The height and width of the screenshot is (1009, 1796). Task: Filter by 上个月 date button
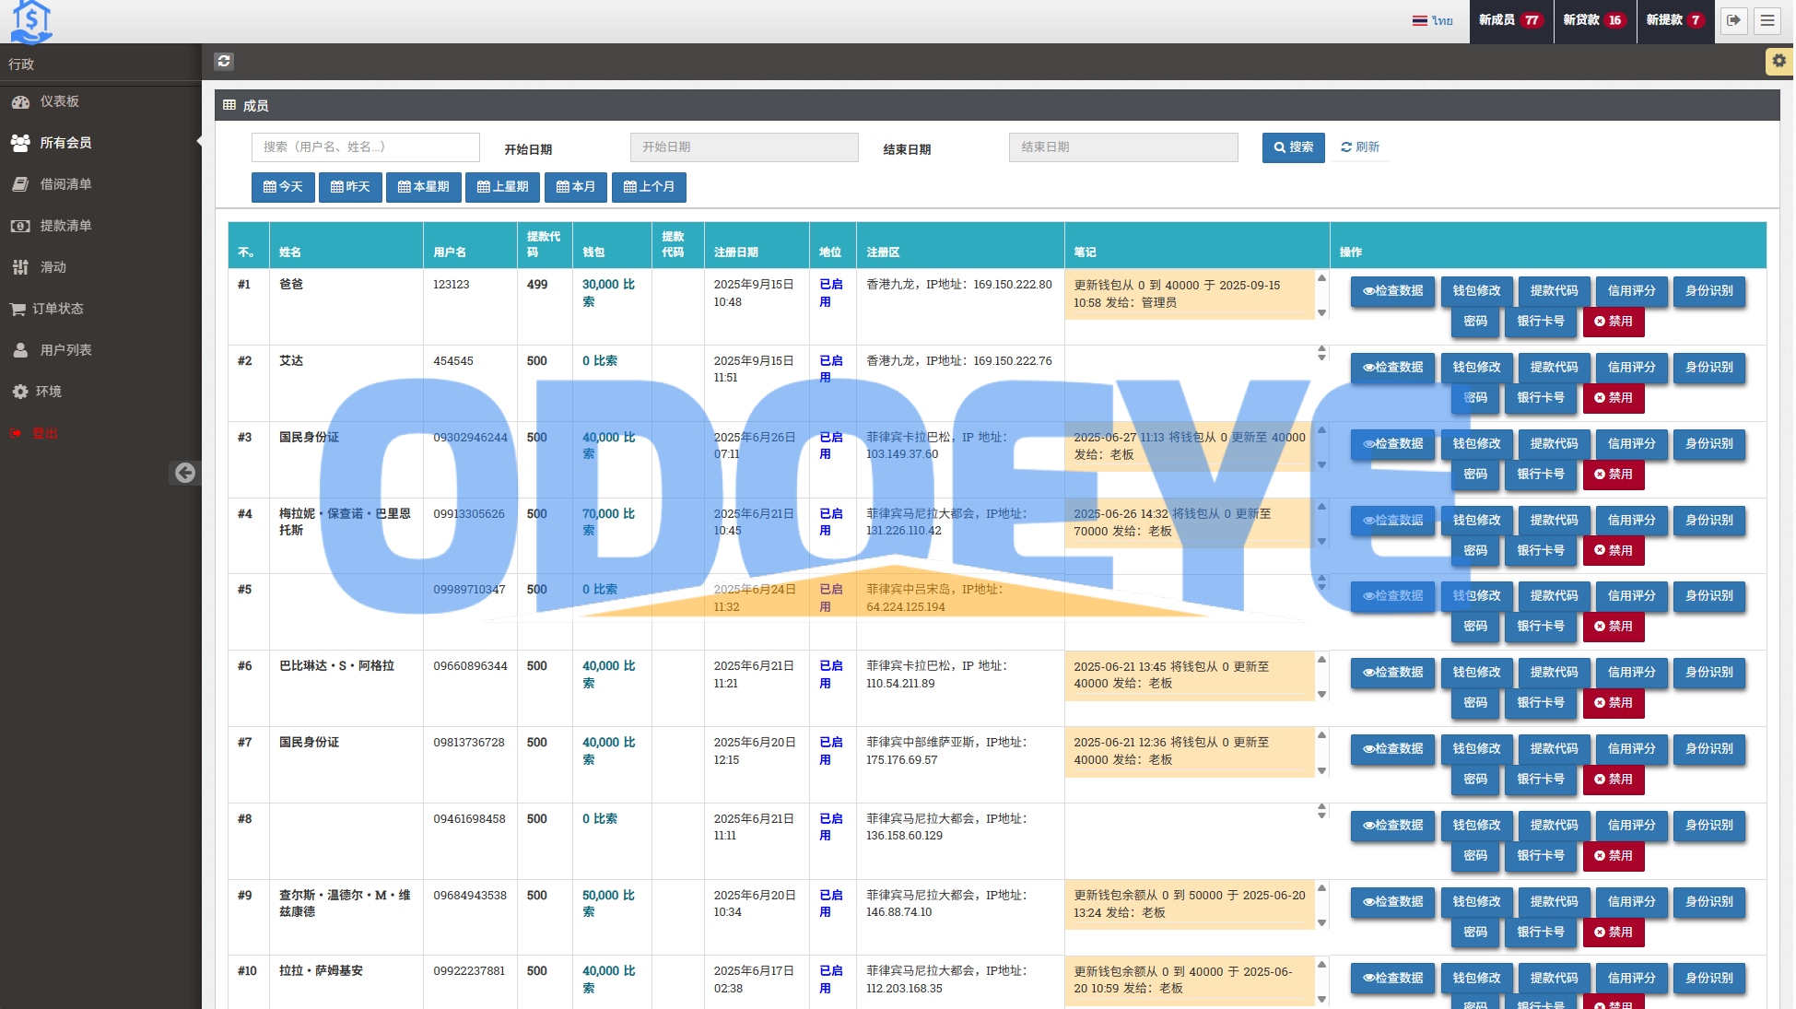(x=649, y=187)
